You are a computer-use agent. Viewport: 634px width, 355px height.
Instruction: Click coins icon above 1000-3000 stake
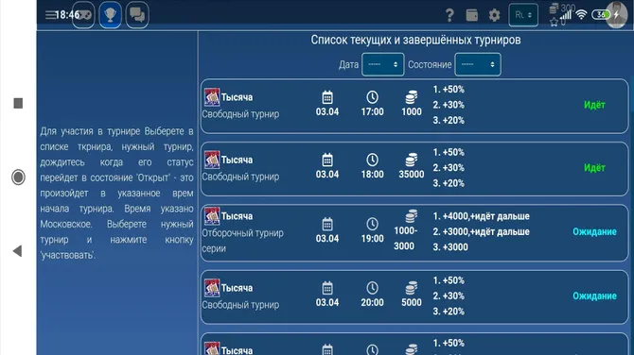(x=412, y=216)
